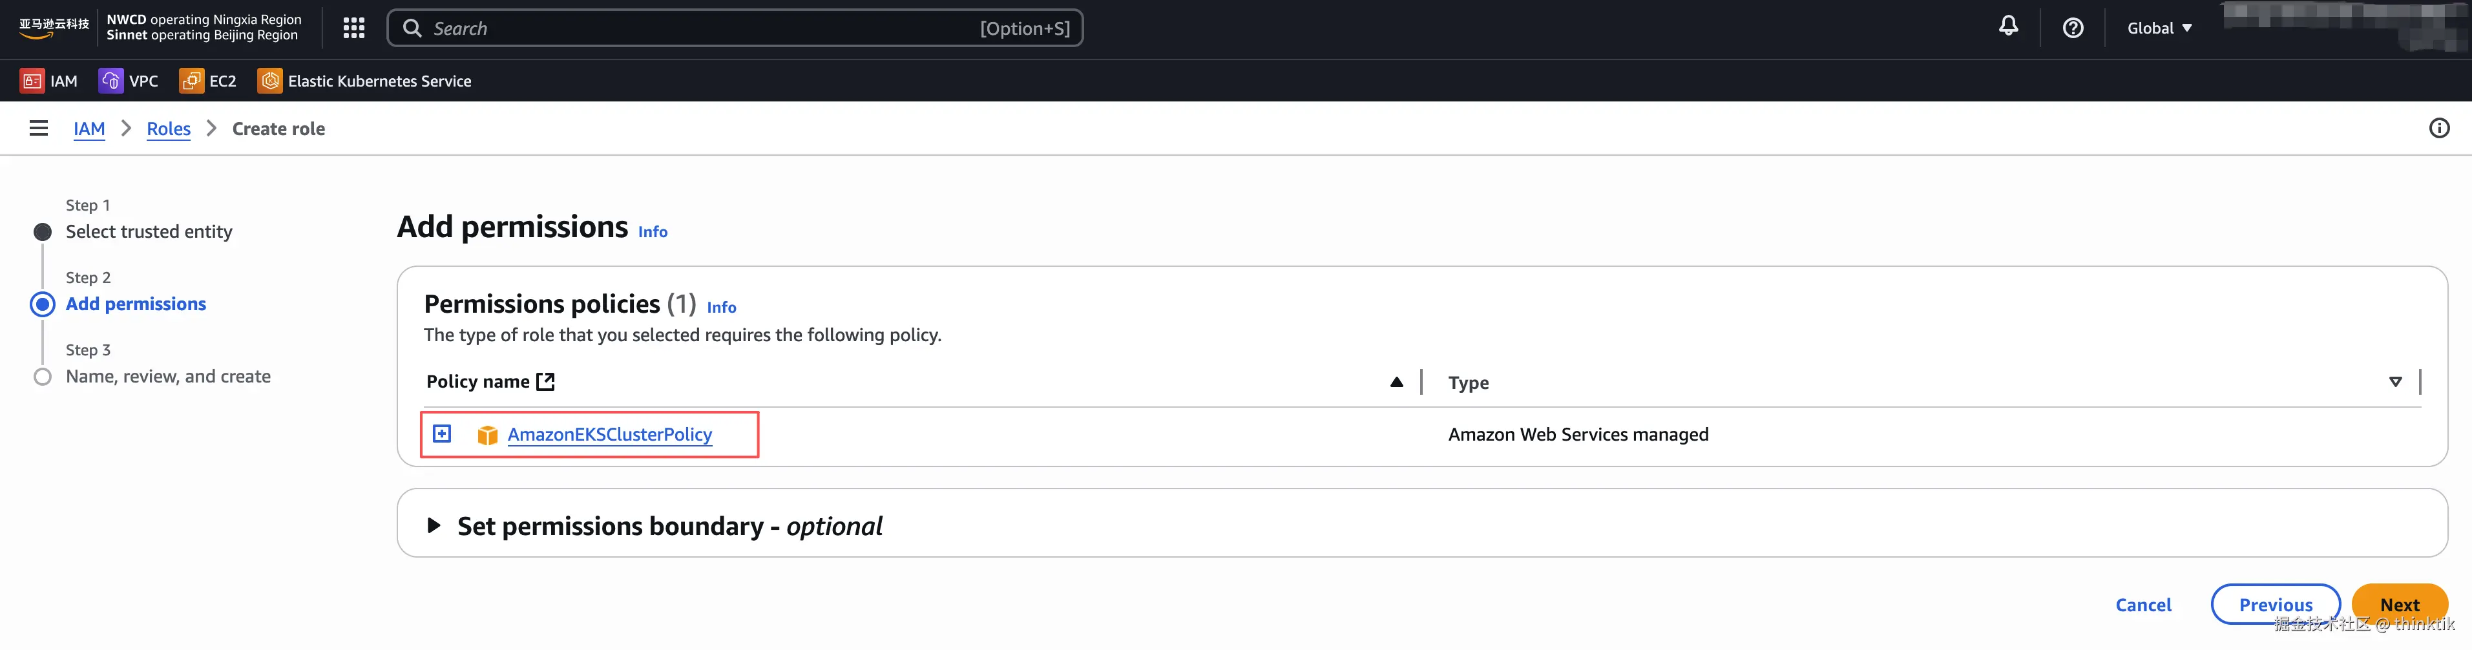Click the Next button

(x=2399, y=604)
